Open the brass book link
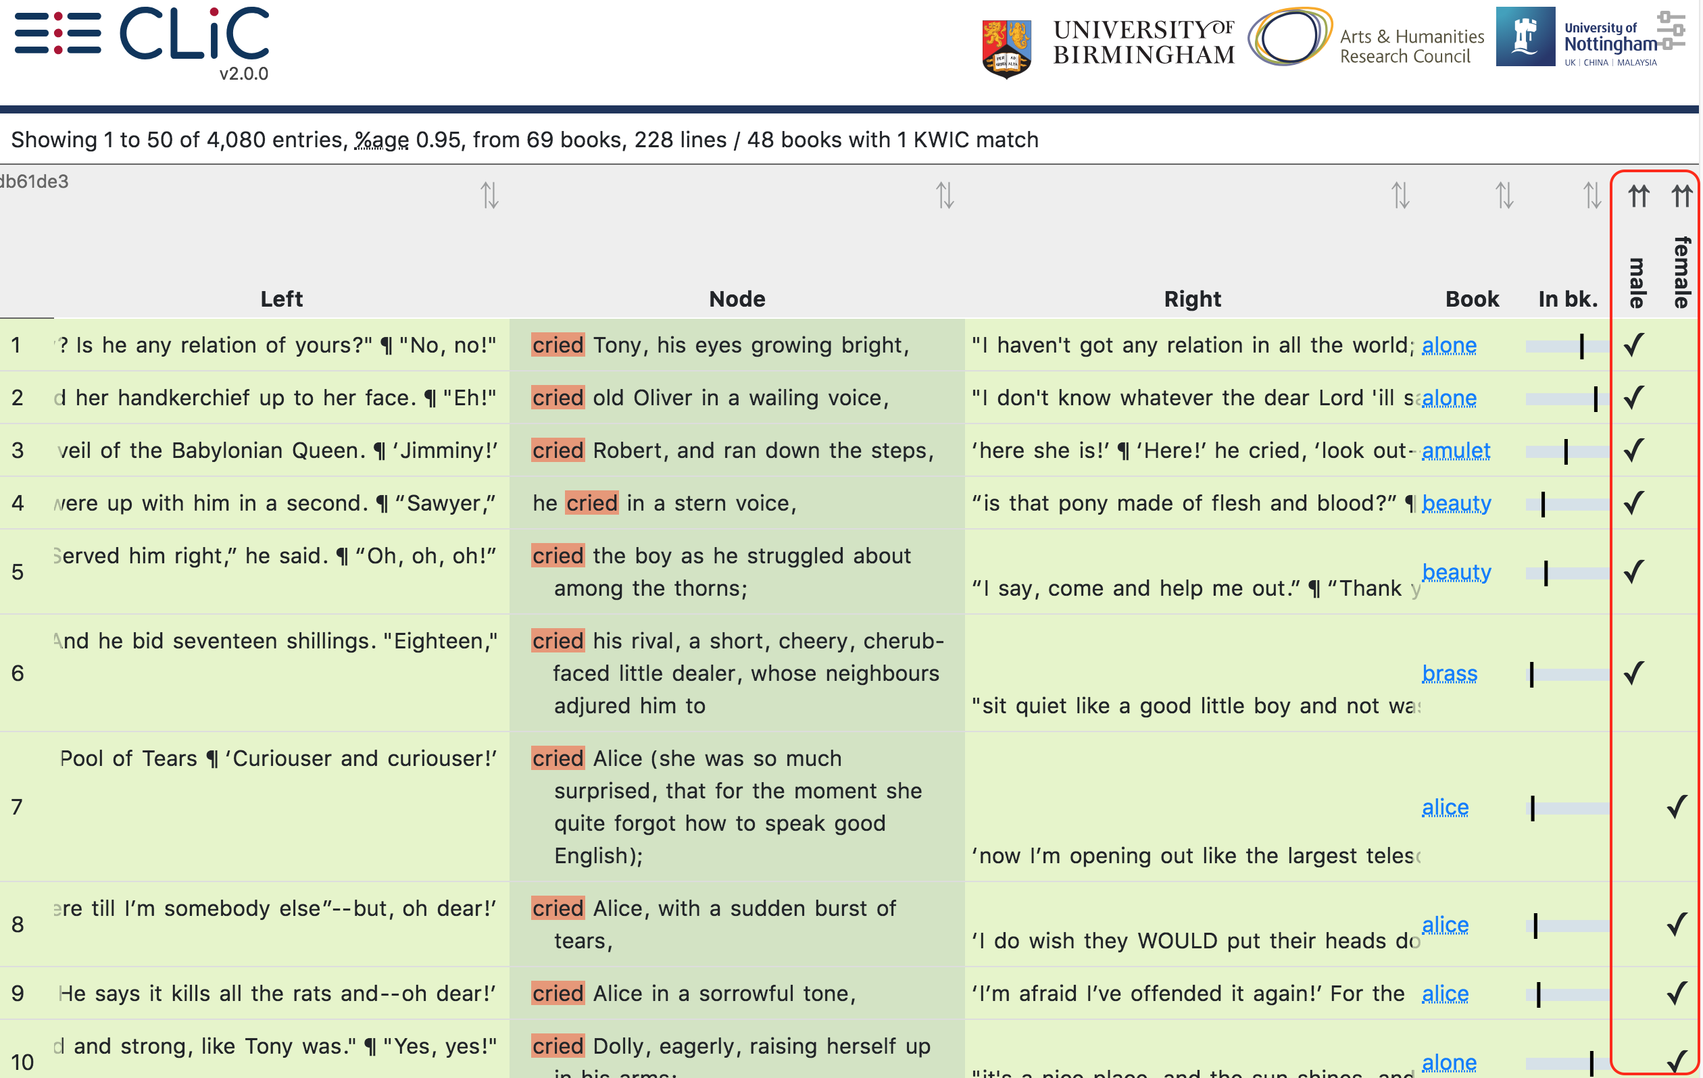This screenshot has width=1703, height=1078. (x=1449, y=673)
